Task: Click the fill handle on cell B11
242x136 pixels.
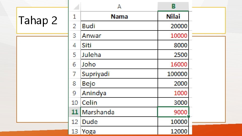Action: point(189,117)
